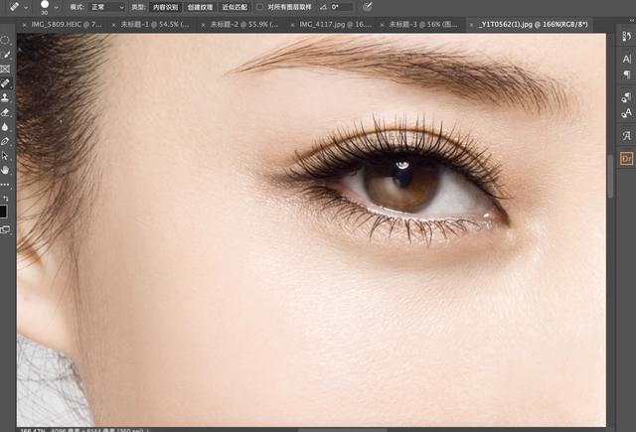The height and width of the screenshot is (432, 636).
Task: Select 创建纹理 healing type
Action: coord(200,7)
